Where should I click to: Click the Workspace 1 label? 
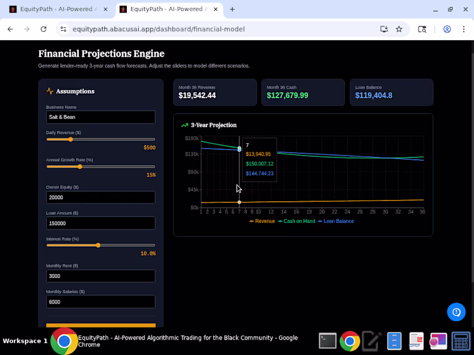pyautogui.click(x=25, y=341)
